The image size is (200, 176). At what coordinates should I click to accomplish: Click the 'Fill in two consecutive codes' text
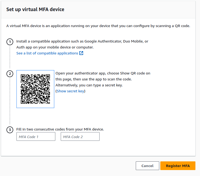[60, 129]
